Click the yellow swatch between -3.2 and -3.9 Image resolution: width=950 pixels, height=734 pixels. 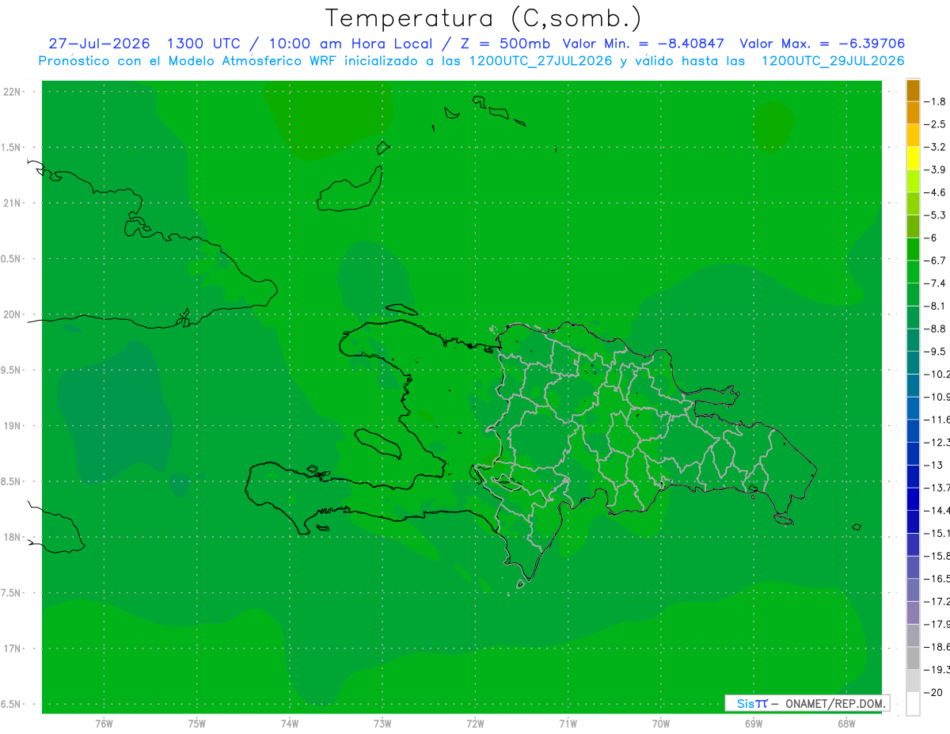point(913,158)
